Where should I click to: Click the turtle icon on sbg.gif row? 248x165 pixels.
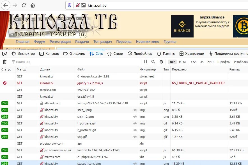pyautogui.click(x=135, y=137)
